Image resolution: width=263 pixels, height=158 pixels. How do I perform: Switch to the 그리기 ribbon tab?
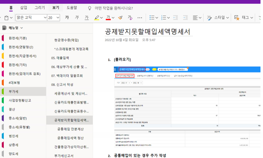pos(40,8)
